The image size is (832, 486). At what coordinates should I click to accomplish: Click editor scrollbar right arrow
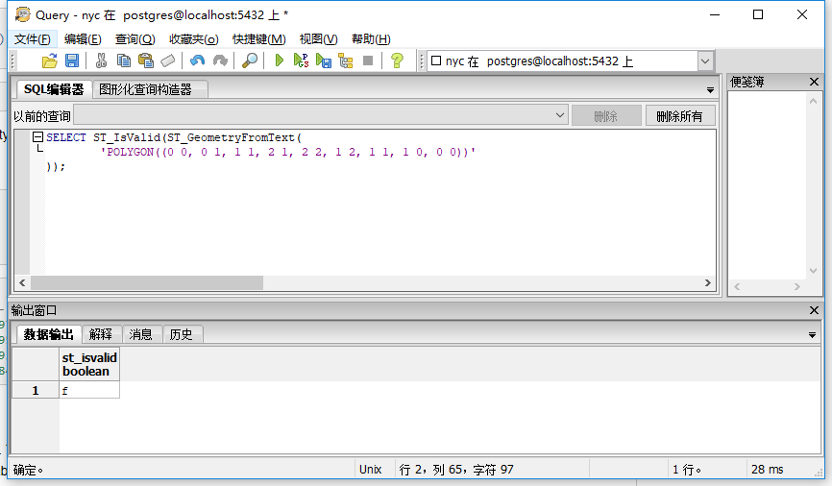point(708,282)
